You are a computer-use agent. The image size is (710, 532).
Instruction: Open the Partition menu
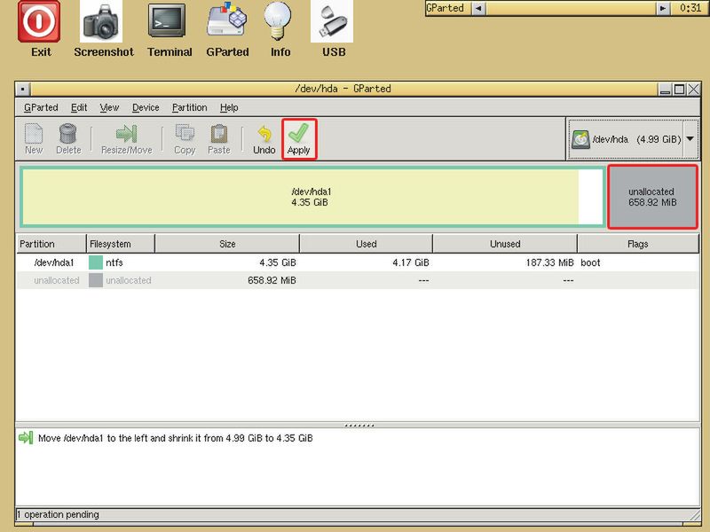tap(189, 107)
